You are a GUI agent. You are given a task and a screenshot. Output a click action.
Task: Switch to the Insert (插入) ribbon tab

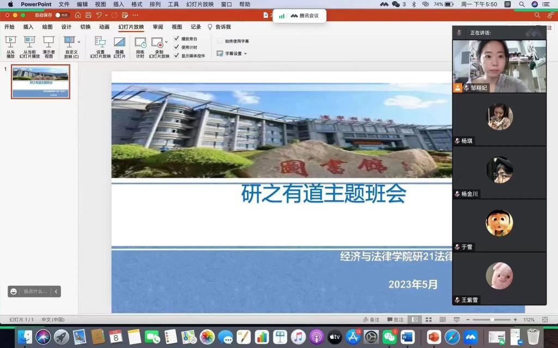(28, 27)
